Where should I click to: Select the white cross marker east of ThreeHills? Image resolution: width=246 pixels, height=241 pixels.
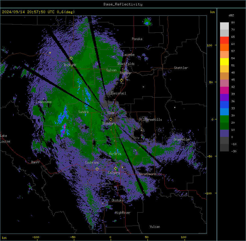[x=175, y=107]
